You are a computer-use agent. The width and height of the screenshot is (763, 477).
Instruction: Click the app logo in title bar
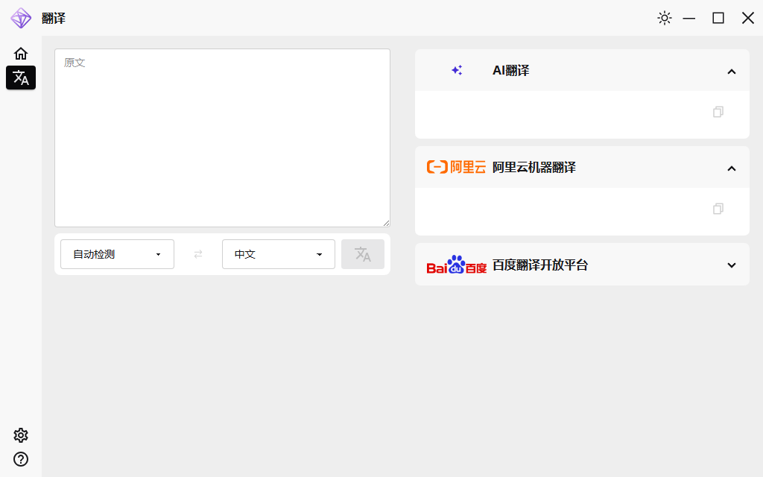pyautogui.click(x=21, y=18)
